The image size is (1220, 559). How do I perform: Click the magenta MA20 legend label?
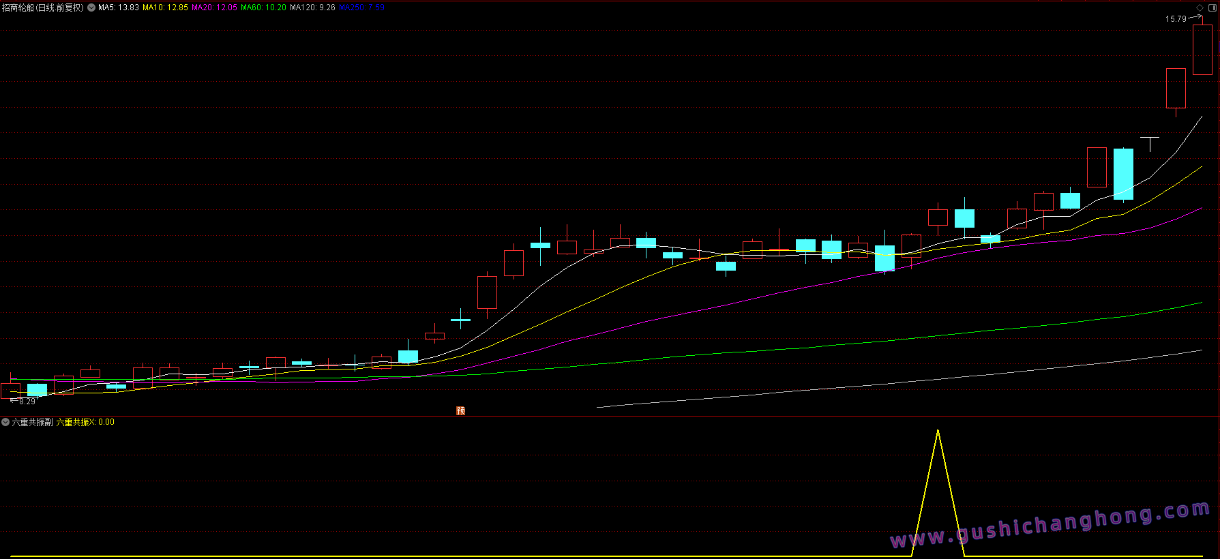pos(214,7)
